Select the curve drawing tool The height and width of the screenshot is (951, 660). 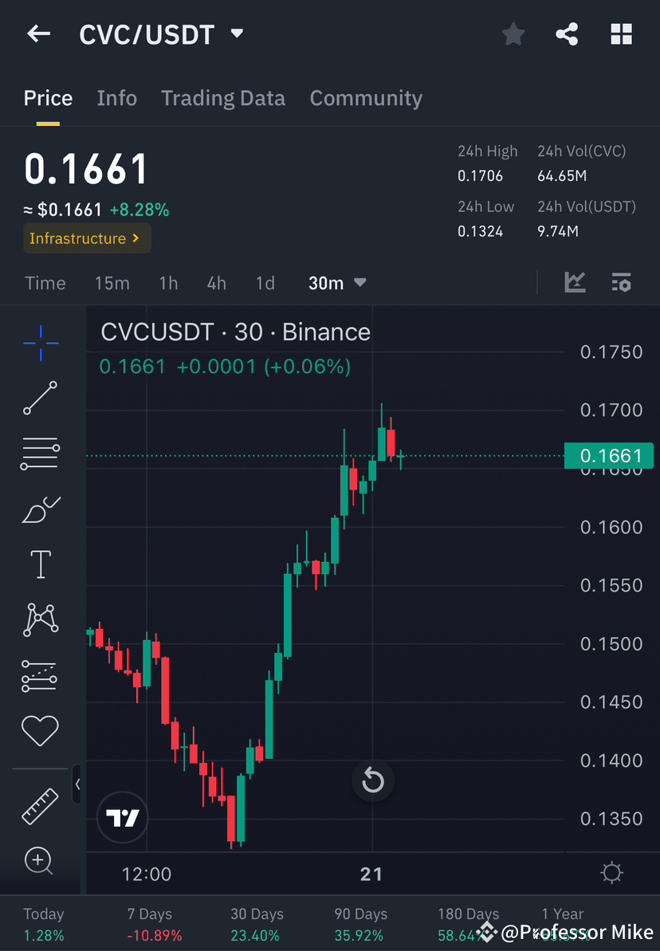[40, 509]
